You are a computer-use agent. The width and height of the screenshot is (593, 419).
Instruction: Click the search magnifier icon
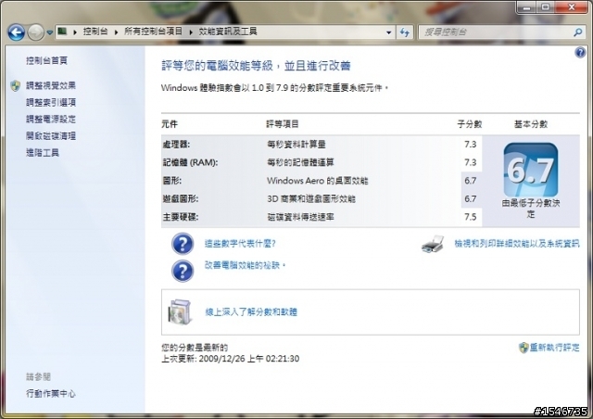(577, 32)
